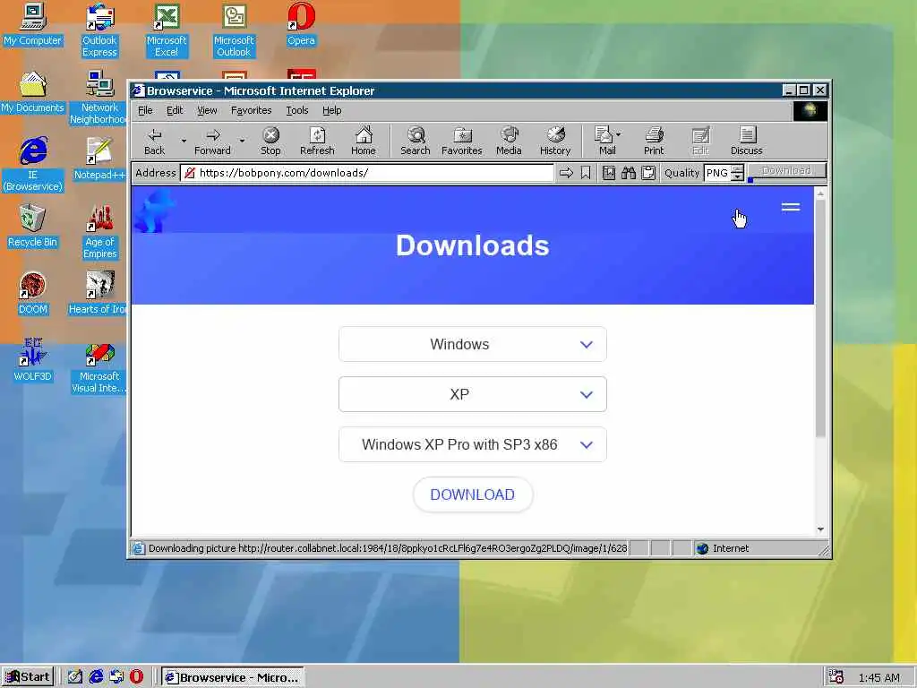Open the Favorites menu
Screen dimensions: 917x688
252,110
